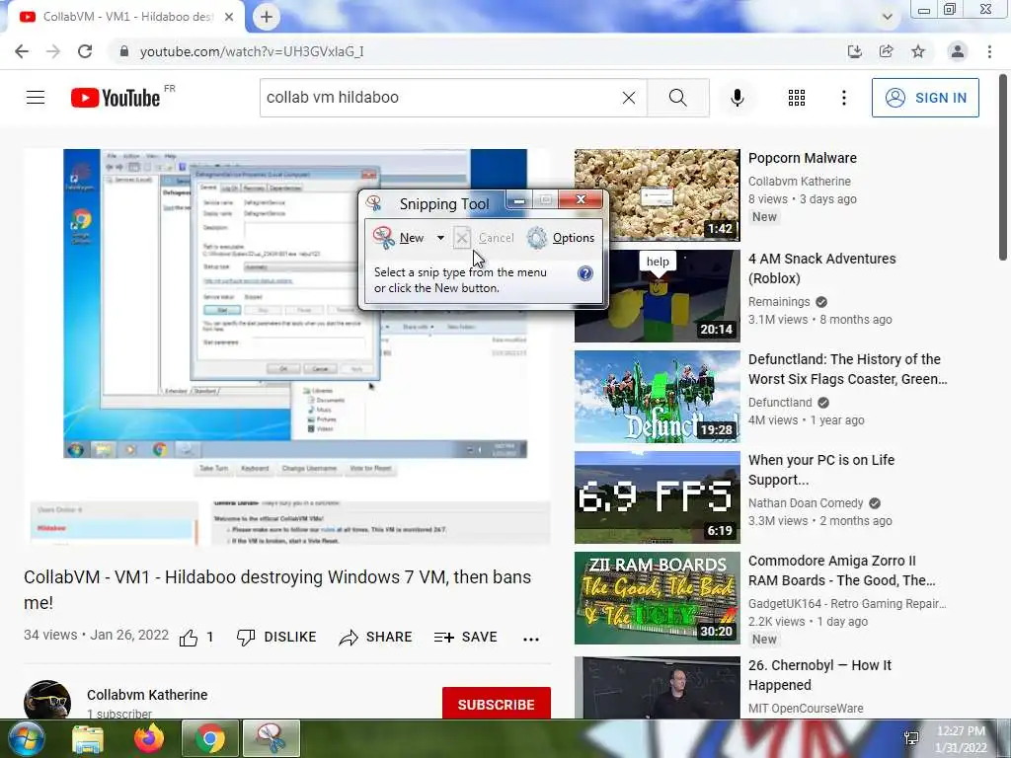Open Popcorn Malware video title
The height and width of the screenshot is (758, 1011).
(x=802, y=158)
